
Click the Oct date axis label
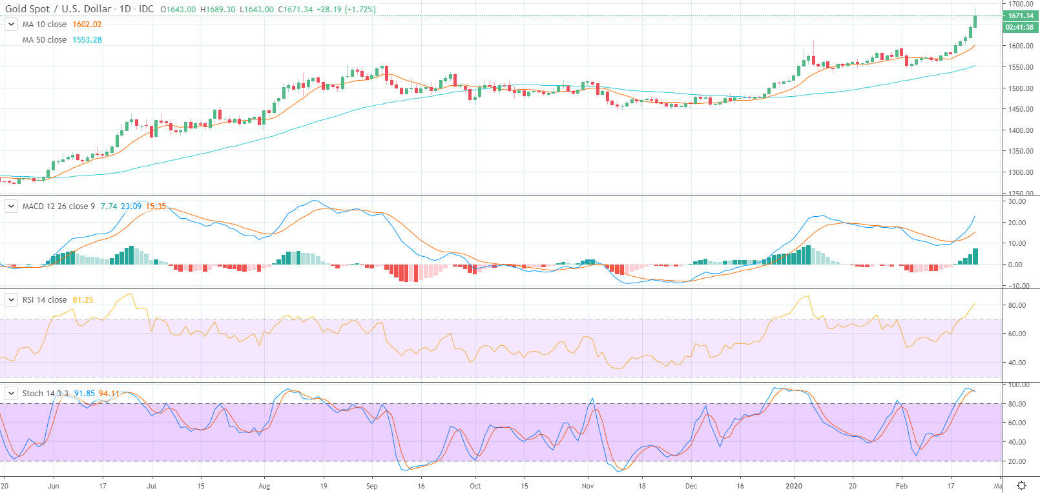(x=475, y=486)
